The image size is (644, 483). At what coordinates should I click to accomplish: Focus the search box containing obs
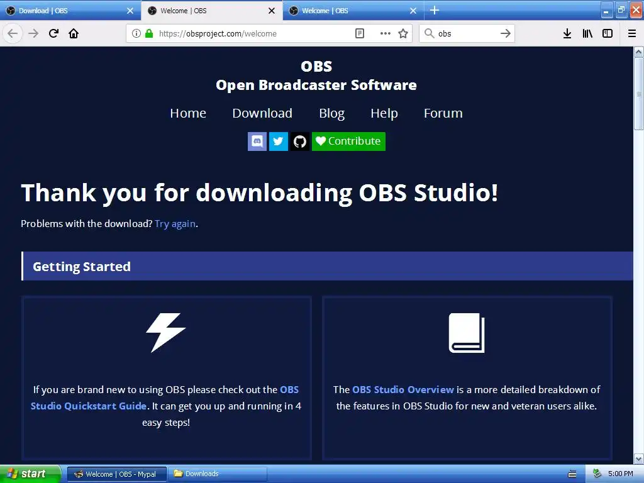point(467,33)
